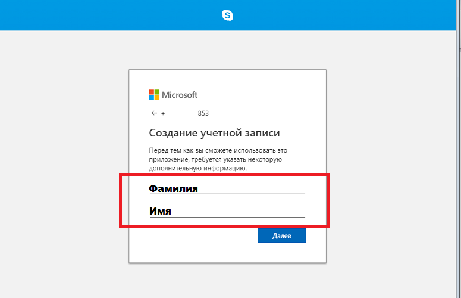Click the Microsoft wordmark text
The height and width of the screenshot is (298, 461).
pos(180,95)
